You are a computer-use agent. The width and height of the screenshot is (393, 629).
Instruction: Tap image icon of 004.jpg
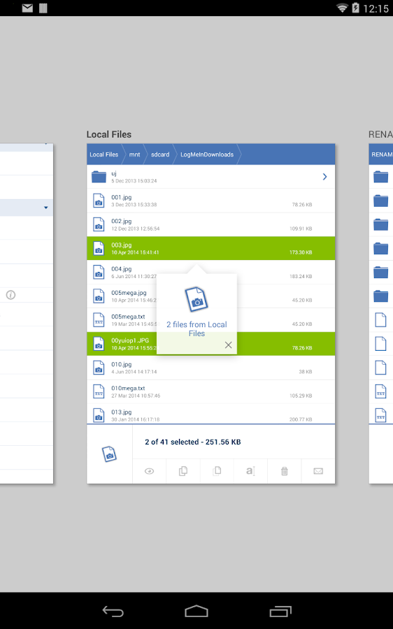click(99, 272)
